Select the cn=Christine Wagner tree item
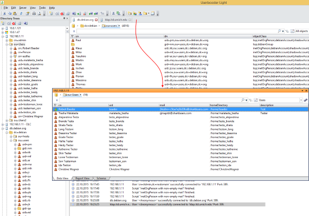309x216 pixels. coord(30,116)
